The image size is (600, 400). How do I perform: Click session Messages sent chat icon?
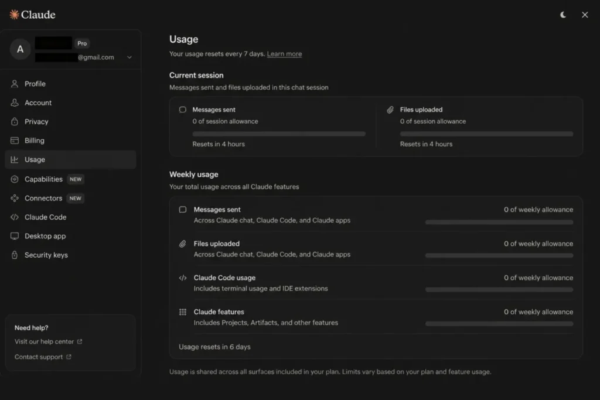[183, 110]
